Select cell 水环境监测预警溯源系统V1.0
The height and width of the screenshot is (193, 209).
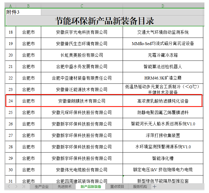tap(163, 147)
